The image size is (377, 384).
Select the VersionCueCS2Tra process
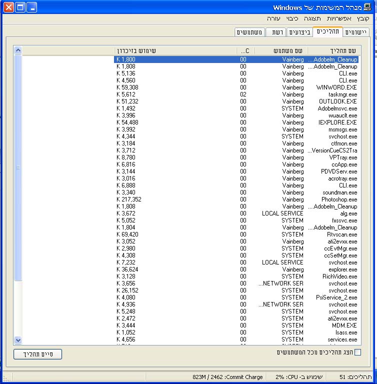pyautogui.click(x=236, y=150)
